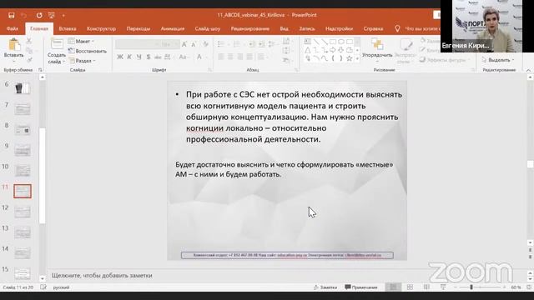Select slide 7 thumbnail

coord(23,109)
